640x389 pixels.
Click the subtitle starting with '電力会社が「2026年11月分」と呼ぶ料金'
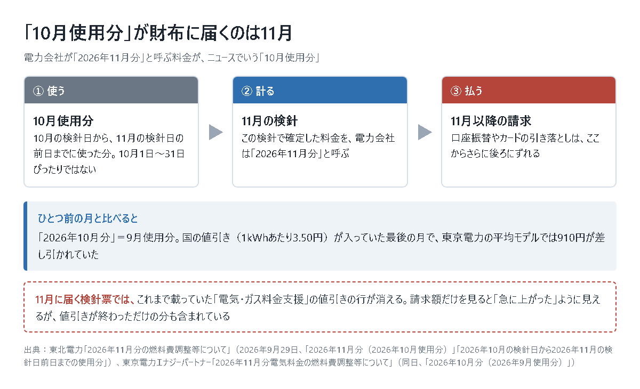point(171,58)
